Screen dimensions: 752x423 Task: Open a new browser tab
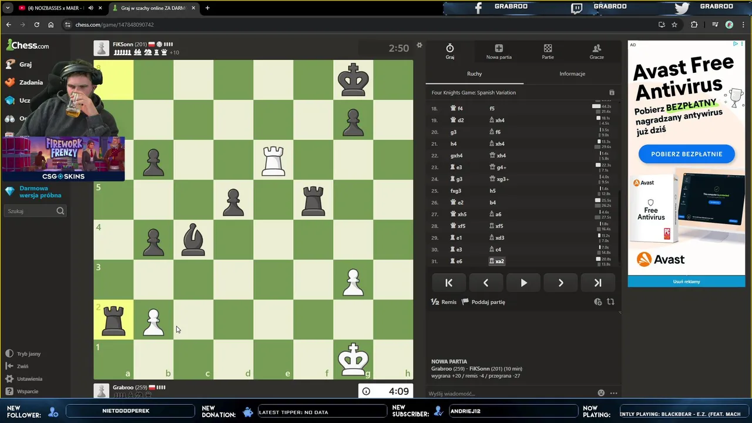[207, 8]
